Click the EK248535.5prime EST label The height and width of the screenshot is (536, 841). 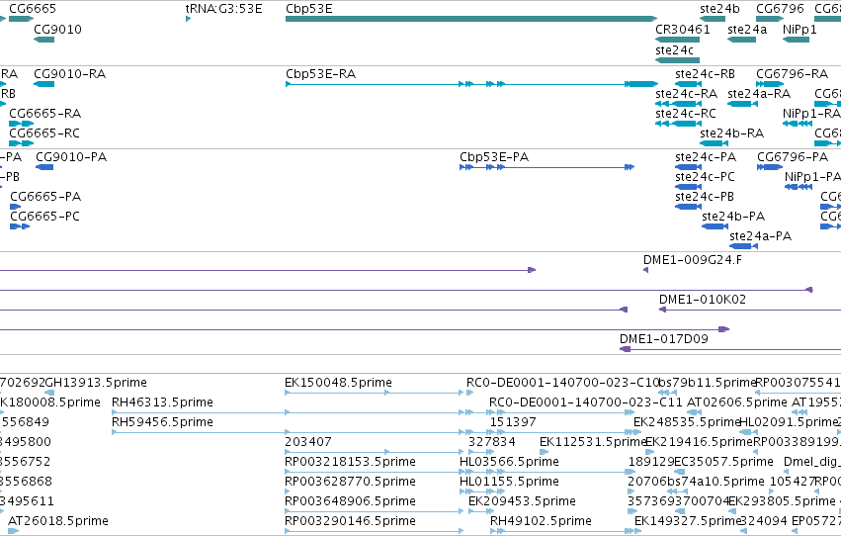[687, 423]
